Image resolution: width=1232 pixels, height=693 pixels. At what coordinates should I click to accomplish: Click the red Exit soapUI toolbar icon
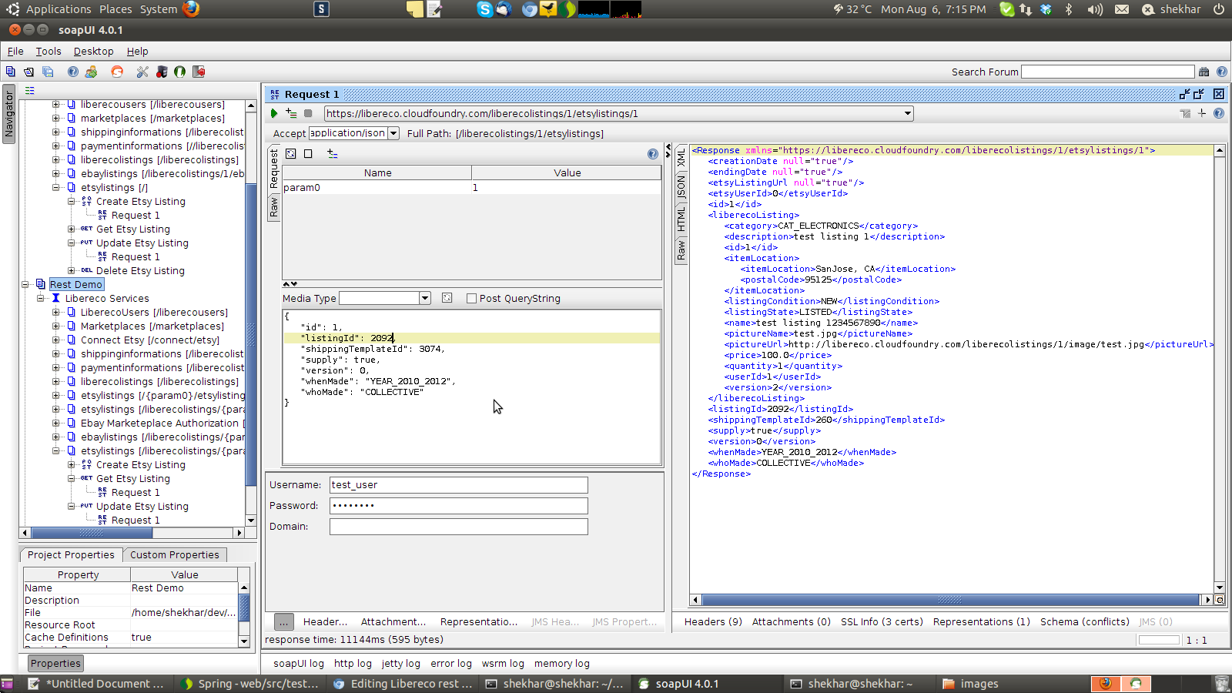coord(199,72)
